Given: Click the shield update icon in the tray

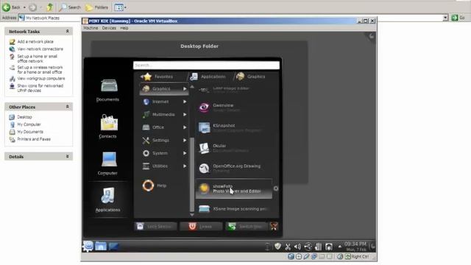Looking at the screenshot, I should [278, 247].
